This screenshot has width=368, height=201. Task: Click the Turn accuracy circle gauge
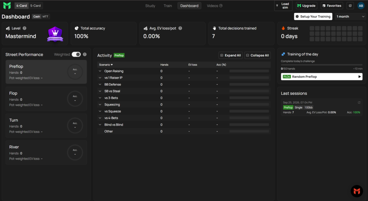75,126
